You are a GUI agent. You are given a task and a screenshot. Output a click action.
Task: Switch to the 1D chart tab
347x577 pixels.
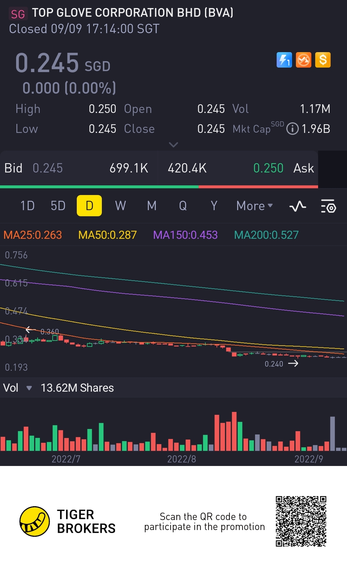click(x=27, y=206)
